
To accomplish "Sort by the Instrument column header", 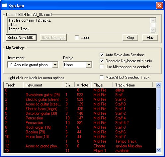I will [x=43, y=85].
